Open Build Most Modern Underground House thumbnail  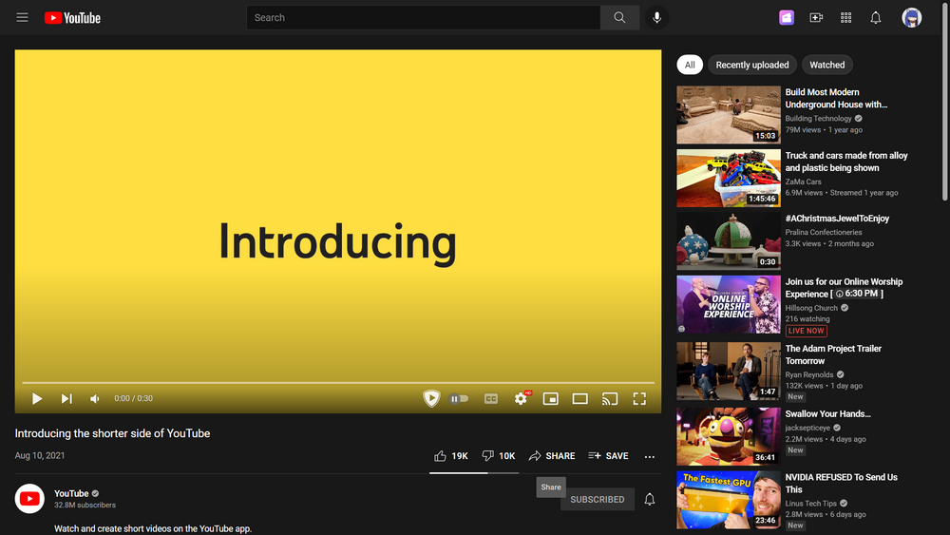[729, 115]
